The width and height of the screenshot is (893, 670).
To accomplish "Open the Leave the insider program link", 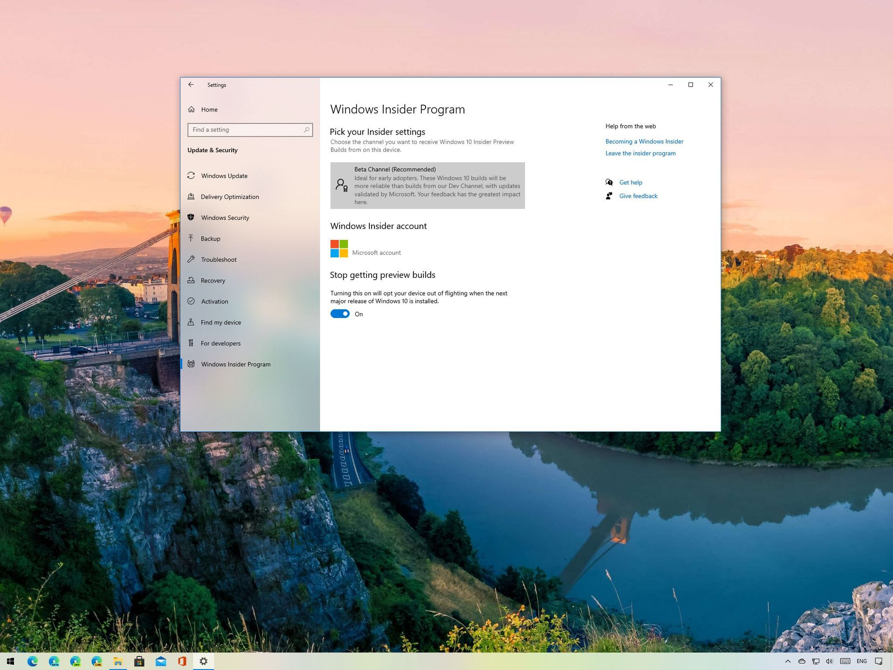I will click(x=640, y=153).
